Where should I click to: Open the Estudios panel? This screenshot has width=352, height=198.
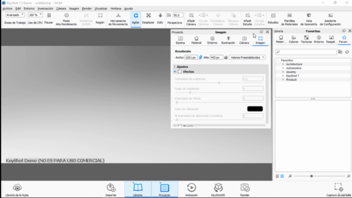pos(273,18)
